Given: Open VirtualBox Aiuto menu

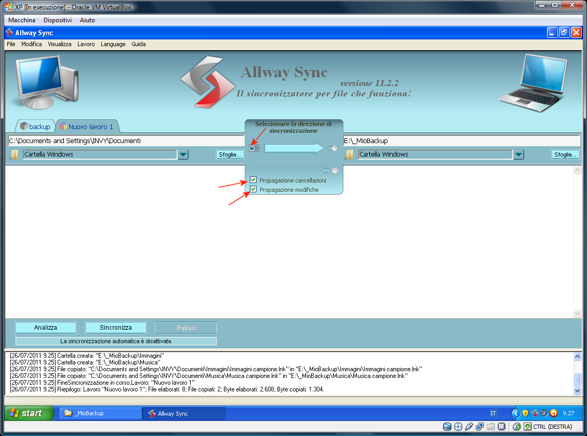Looking at the screenshot, I should click(88, 20).
